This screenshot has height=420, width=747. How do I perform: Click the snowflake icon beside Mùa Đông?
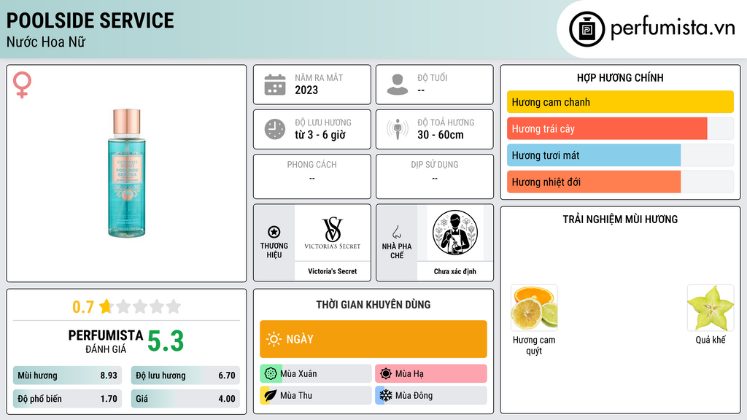pos(386,395)
